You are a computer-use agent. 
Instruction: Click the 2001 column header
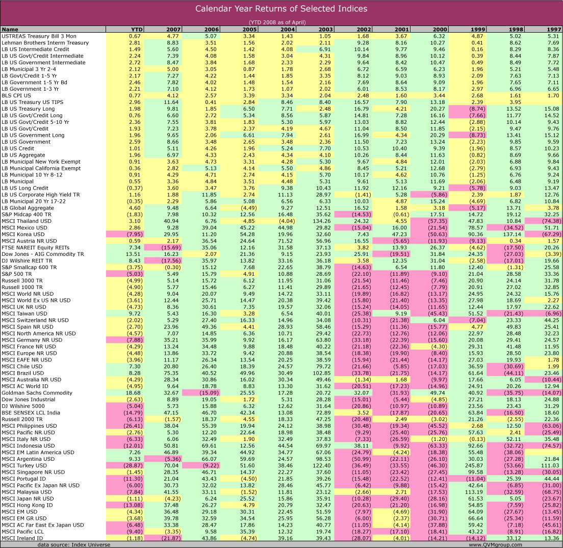click(x=391, y=30)
